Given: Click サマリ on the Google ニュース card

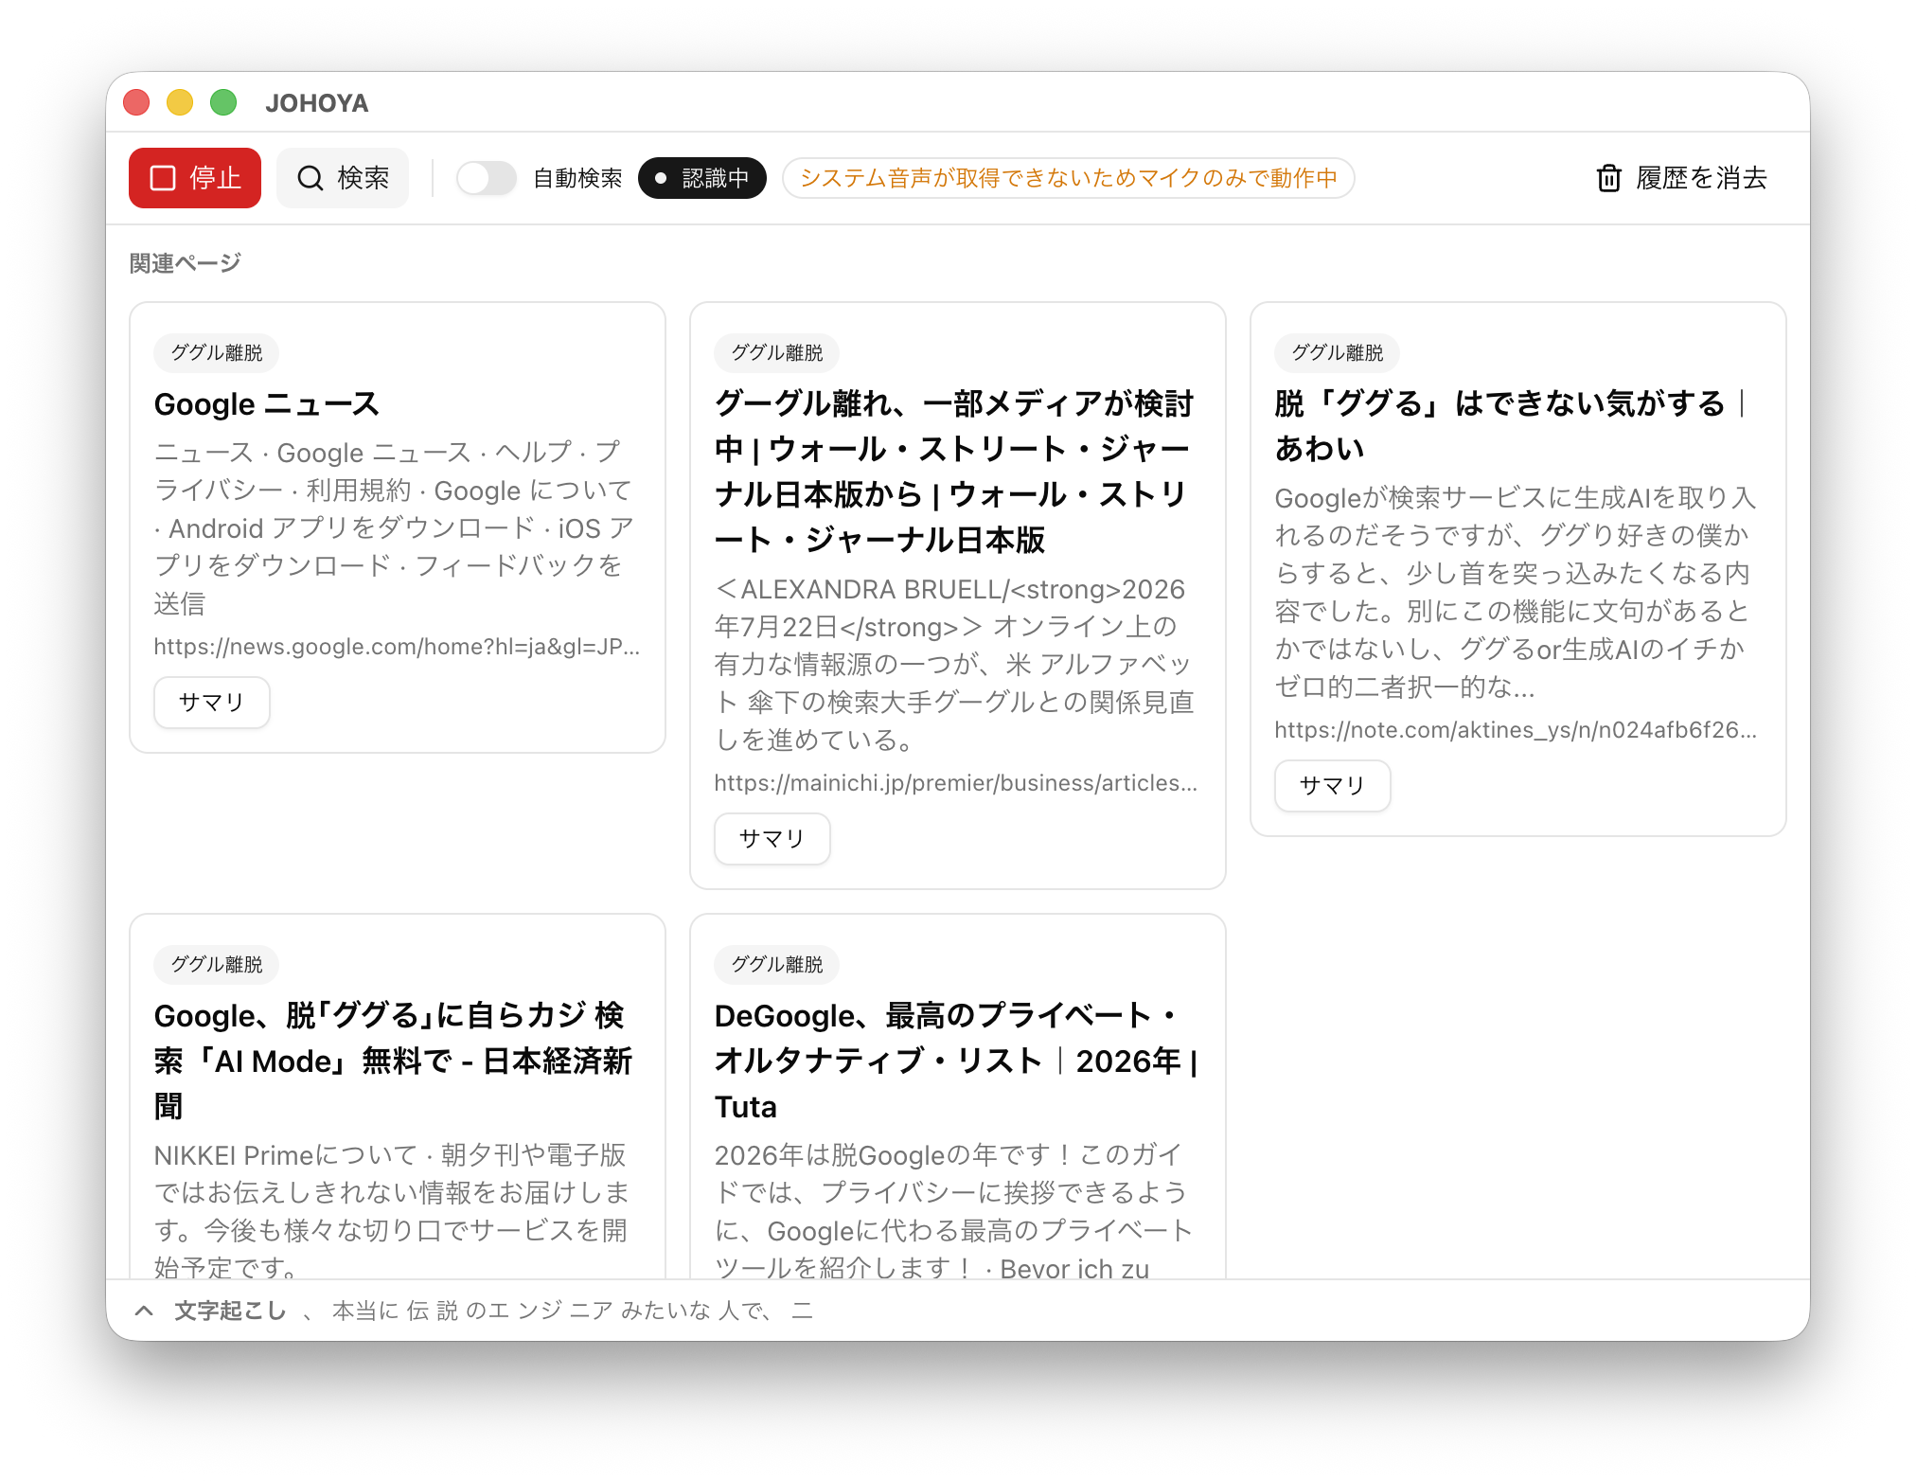Looking at the screenshot, I should [x=212, y=703].
